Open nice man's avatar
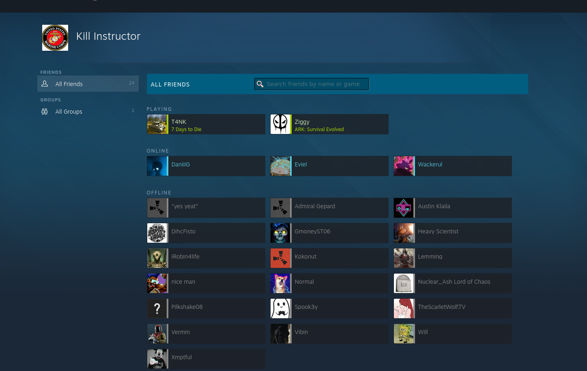 coord(157,283)
